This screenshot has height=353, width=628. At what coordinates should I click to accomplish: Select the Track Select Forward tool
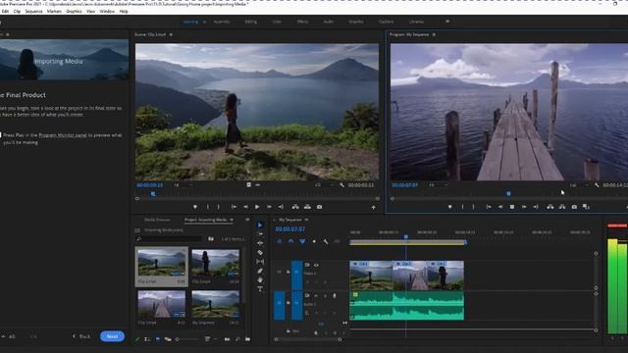point(260,234)
